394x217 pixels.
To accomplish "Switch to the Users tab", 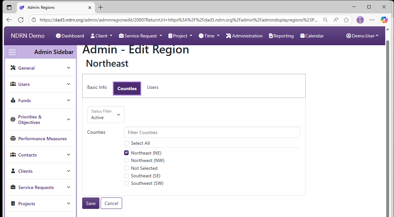I will coord(153,87).
